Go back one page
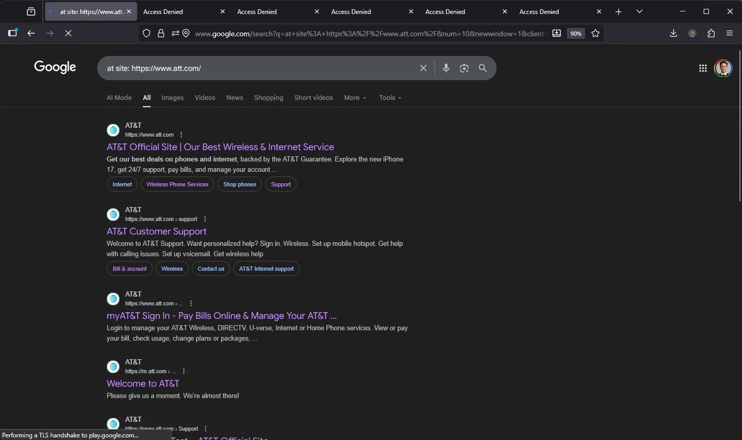The width and height of the screenshot is (742, 440). [31, 33]
